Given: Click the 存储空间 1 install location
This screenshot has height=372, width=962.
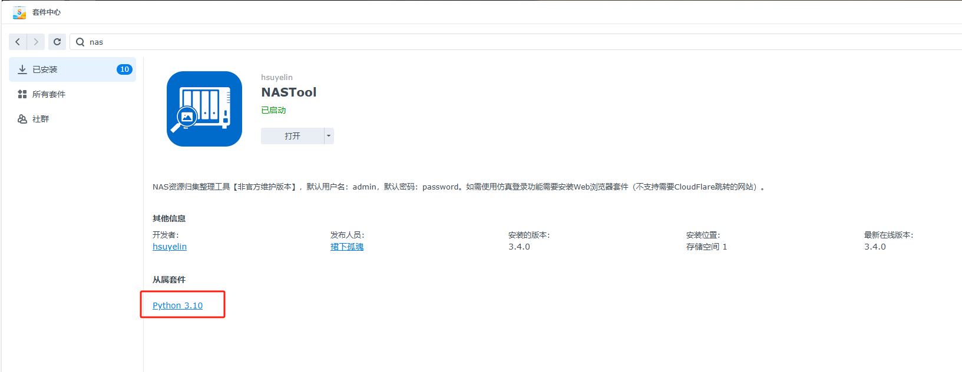Looking at the screenshot, I should coord(706,247).
